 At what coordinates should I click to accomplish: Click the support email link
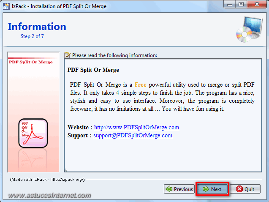pyautogui.click(x=133, y=135)
